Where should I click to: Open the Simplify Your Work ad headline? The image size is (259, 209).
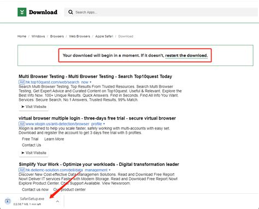point(99,164)
